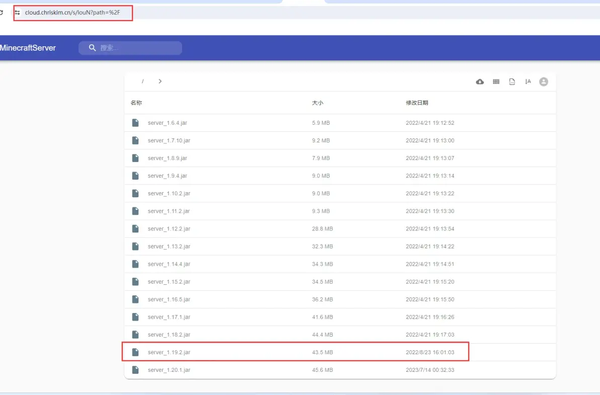
Task: Click the file icon beside server_1.15.2.jar
Action: tap(135, 281)
